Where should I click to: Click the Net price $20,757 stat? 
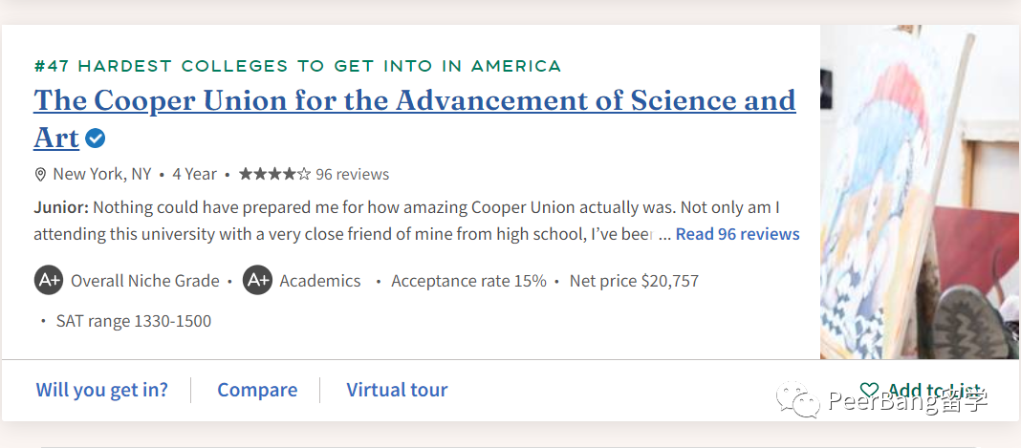pyautogui.click(x=634, y=281)
